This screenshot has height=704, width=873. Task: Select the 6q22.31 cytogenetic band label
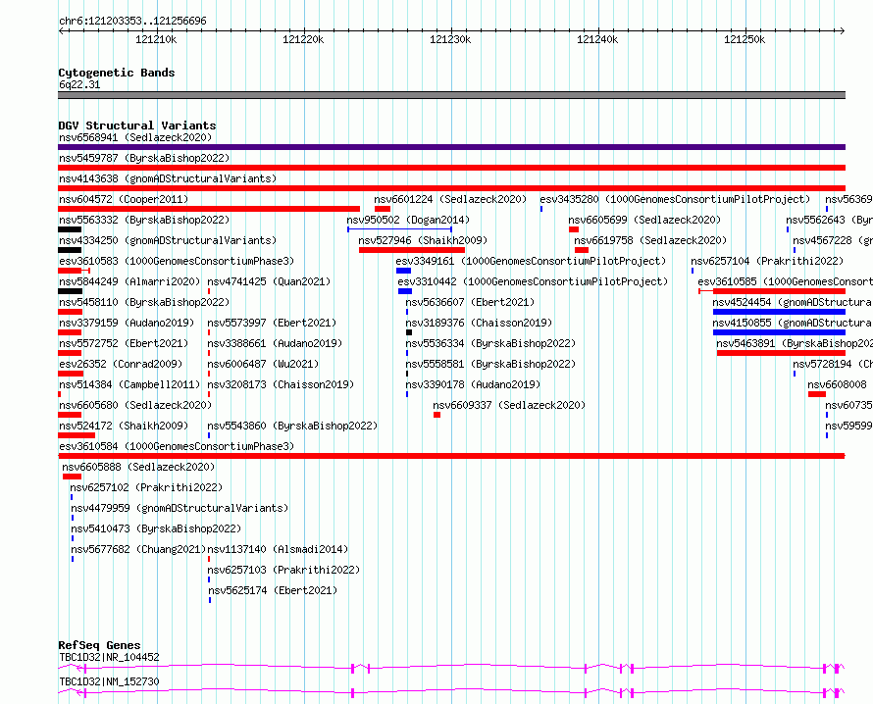click(x=79, y=84)
